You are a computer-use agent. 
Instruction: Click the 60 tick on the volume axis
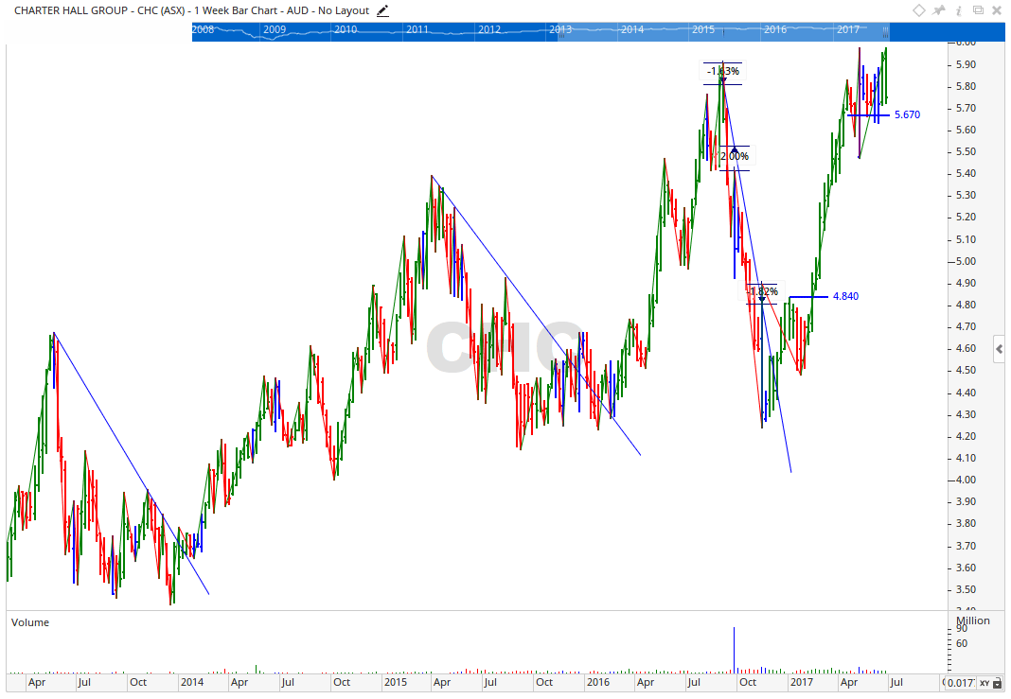[x=962, y=643]
